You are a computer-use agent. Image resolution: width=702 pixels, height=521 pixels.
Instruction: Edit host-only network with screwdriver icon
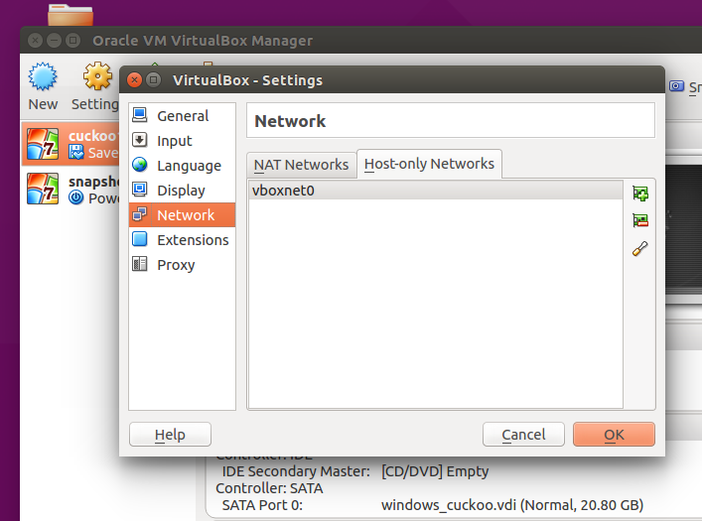pyautogui.click(x=640, y=248)
